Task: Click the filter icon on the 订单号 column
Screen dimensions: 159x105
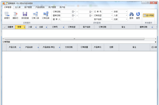Action: point(63,27)
